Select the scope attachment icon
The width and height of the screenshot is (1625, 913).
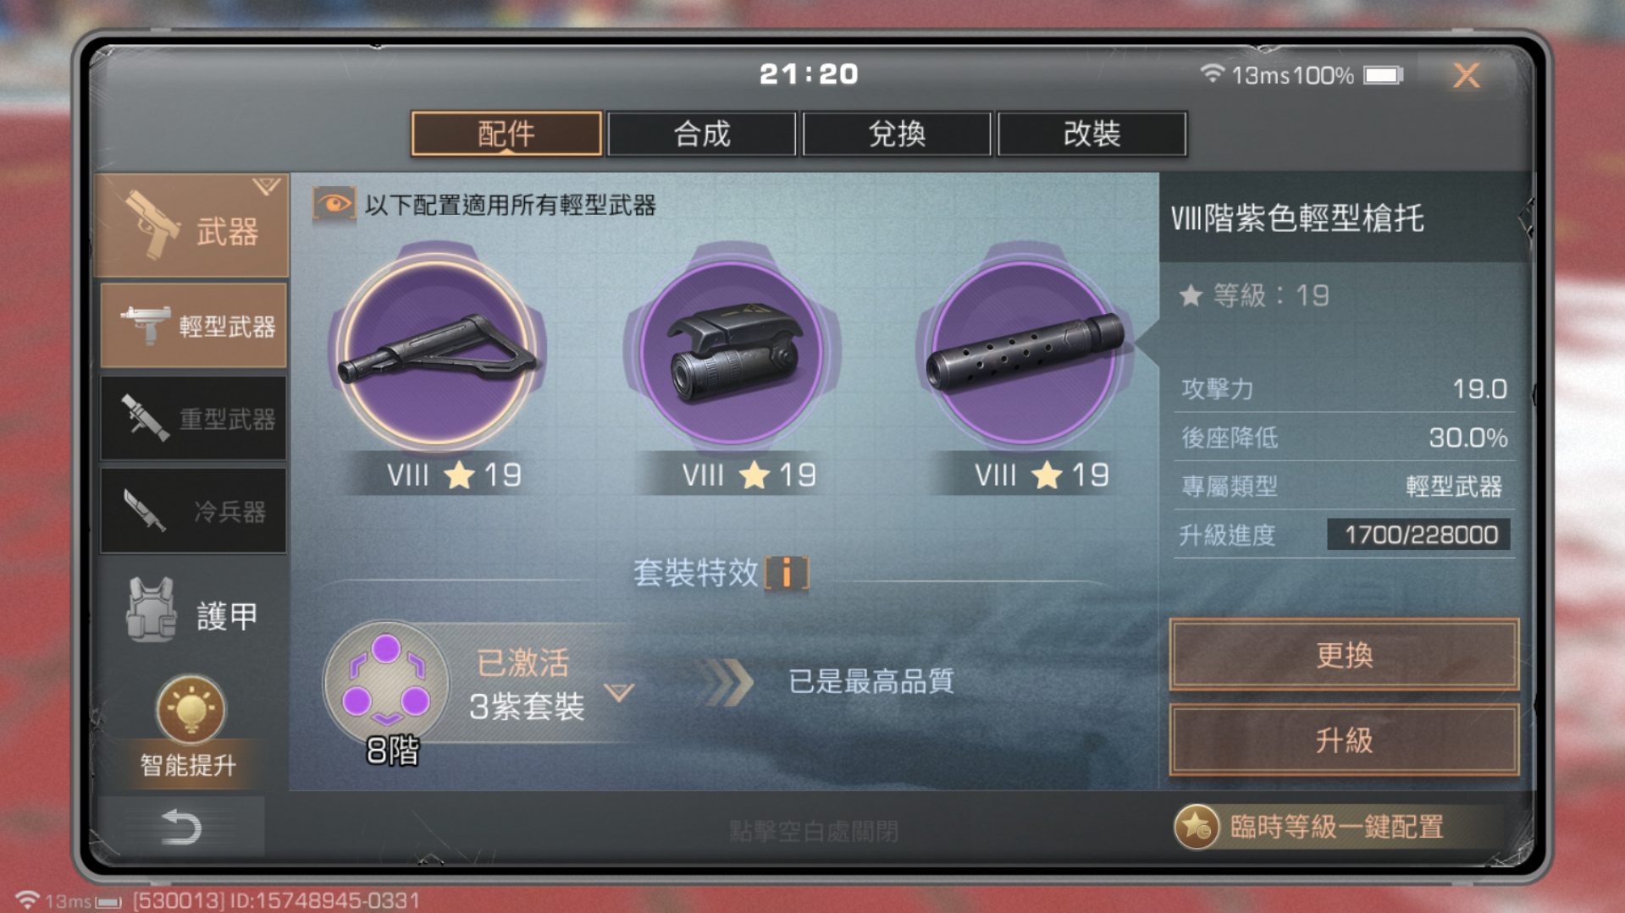[732, 351]
